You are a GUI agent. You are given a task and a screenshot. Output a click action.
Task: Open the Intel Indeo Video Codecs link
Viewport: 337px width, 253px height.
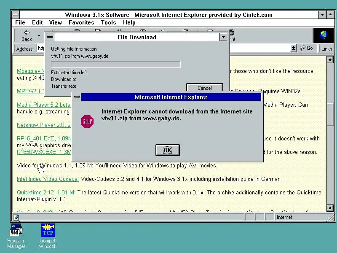click(x=48, y=179)
